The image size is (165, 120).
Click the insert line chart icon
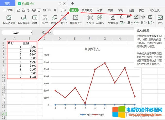click(136, 17)
